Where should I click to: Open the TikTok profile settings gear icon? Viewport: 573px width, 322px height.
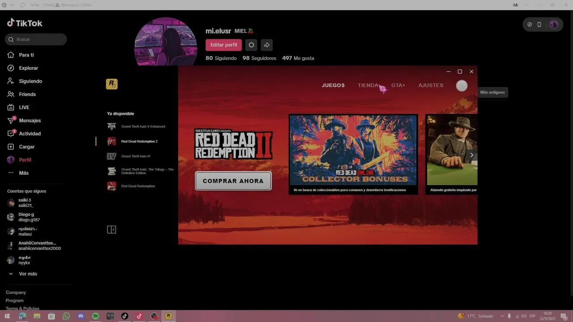[251, 45]
